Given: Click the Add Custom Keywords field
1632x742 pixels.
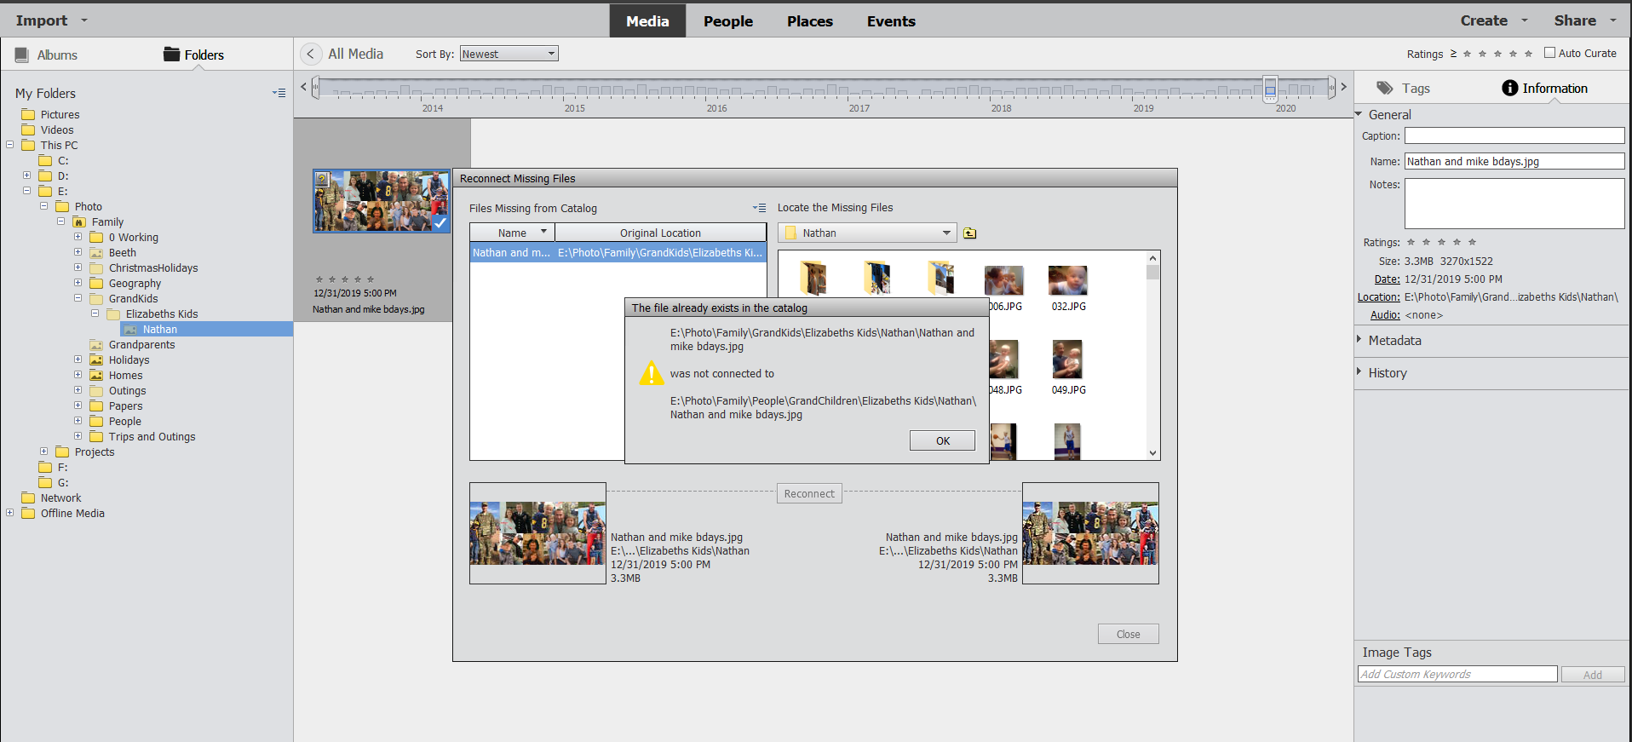Looking at the screenshot, I should (1457, 675).
